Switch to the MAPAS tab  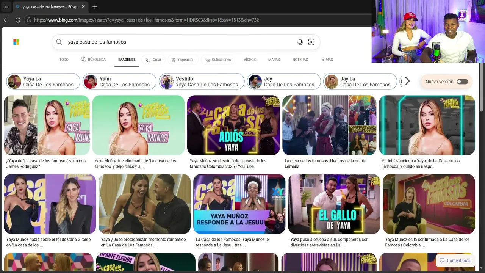tap(274, 60)
